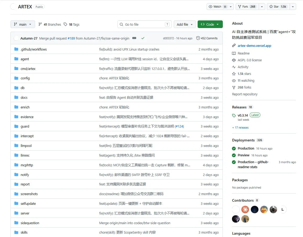Screen dimensions: 303x237
Task: Open the llmpool folder name
Action: tap(26, 146)
